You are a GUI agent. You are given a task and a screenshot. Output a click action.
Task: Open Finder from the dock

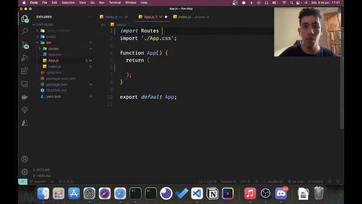click(43, 193)
